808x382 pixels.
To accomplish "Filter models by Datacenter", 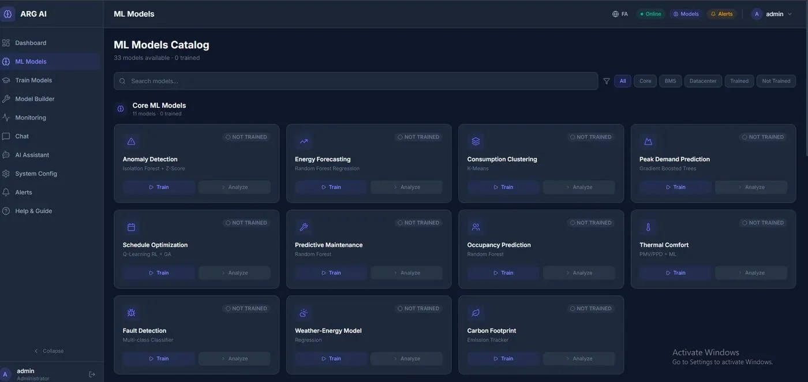I will 703,81.
